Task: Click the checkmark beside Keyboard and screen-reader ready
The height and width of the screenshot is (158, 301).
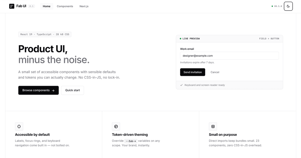Action: (181, 85)
